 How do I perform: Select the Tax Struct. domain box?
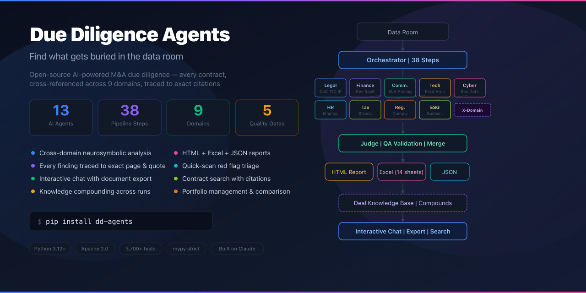(x=365, y=110)
